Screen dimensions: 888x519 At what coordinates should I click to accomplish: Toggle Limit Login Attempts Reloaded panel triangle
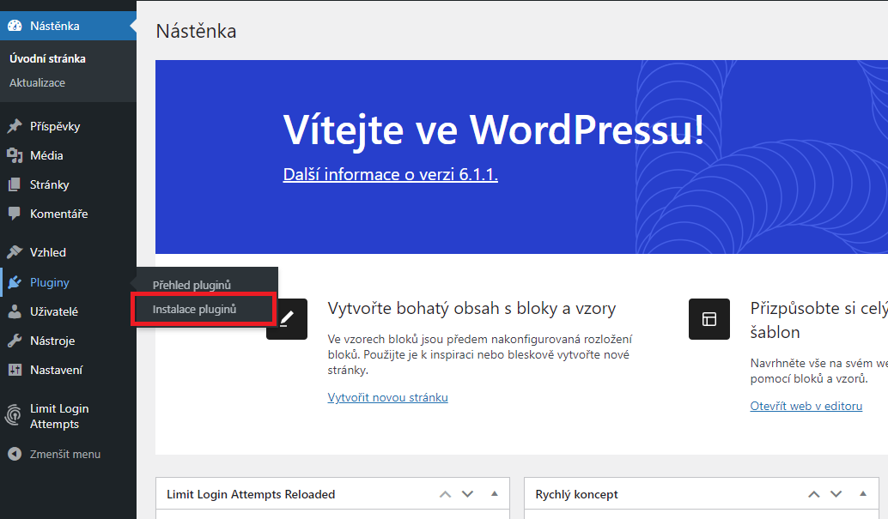pos(494,494)
